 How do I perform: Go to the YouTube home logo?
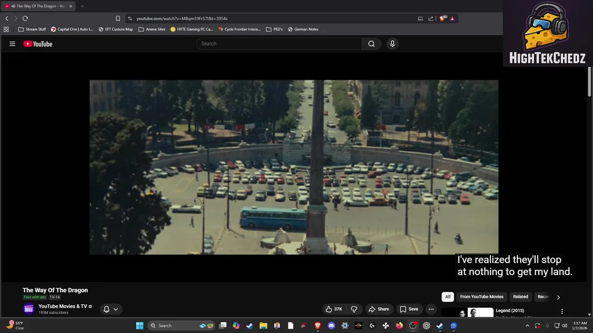point(38,44)
